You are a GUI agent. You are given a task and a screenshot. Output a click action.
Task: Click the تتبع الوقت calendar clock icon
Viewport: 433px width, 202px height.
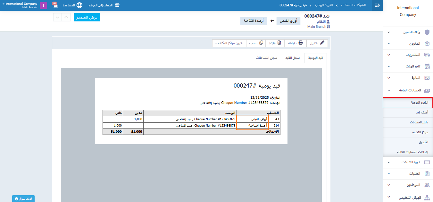(427, 66)
